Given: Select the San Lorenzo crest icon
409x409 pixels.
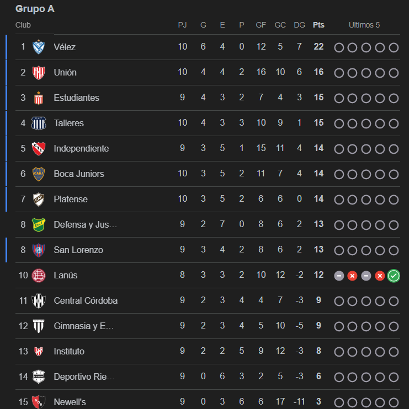Looking at the screenshot, I should point(39,250).
